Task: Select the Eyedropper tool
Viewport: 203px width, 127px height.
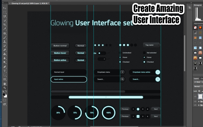Action: [x=5, y=29]
